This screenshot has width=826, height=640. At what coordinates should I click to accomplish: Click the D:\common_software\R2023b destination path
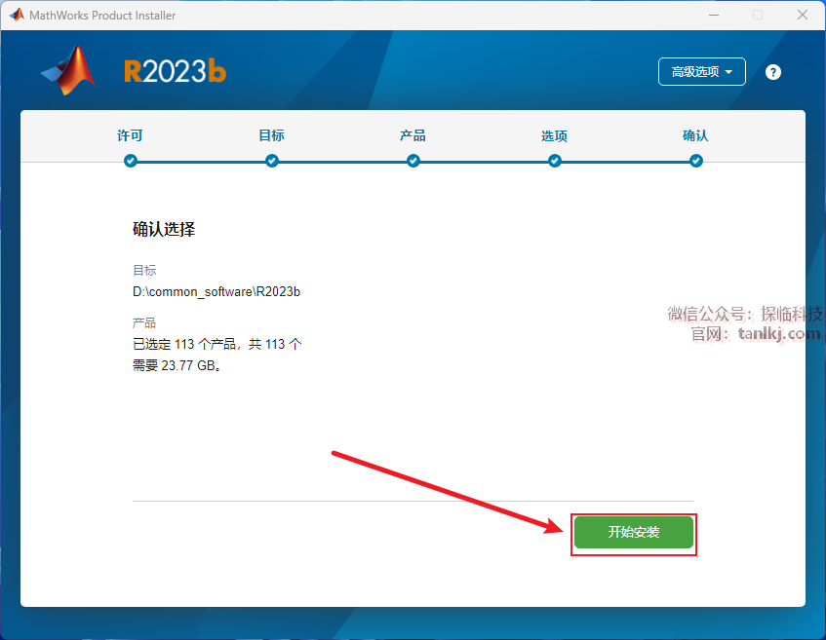click(216, 291)
